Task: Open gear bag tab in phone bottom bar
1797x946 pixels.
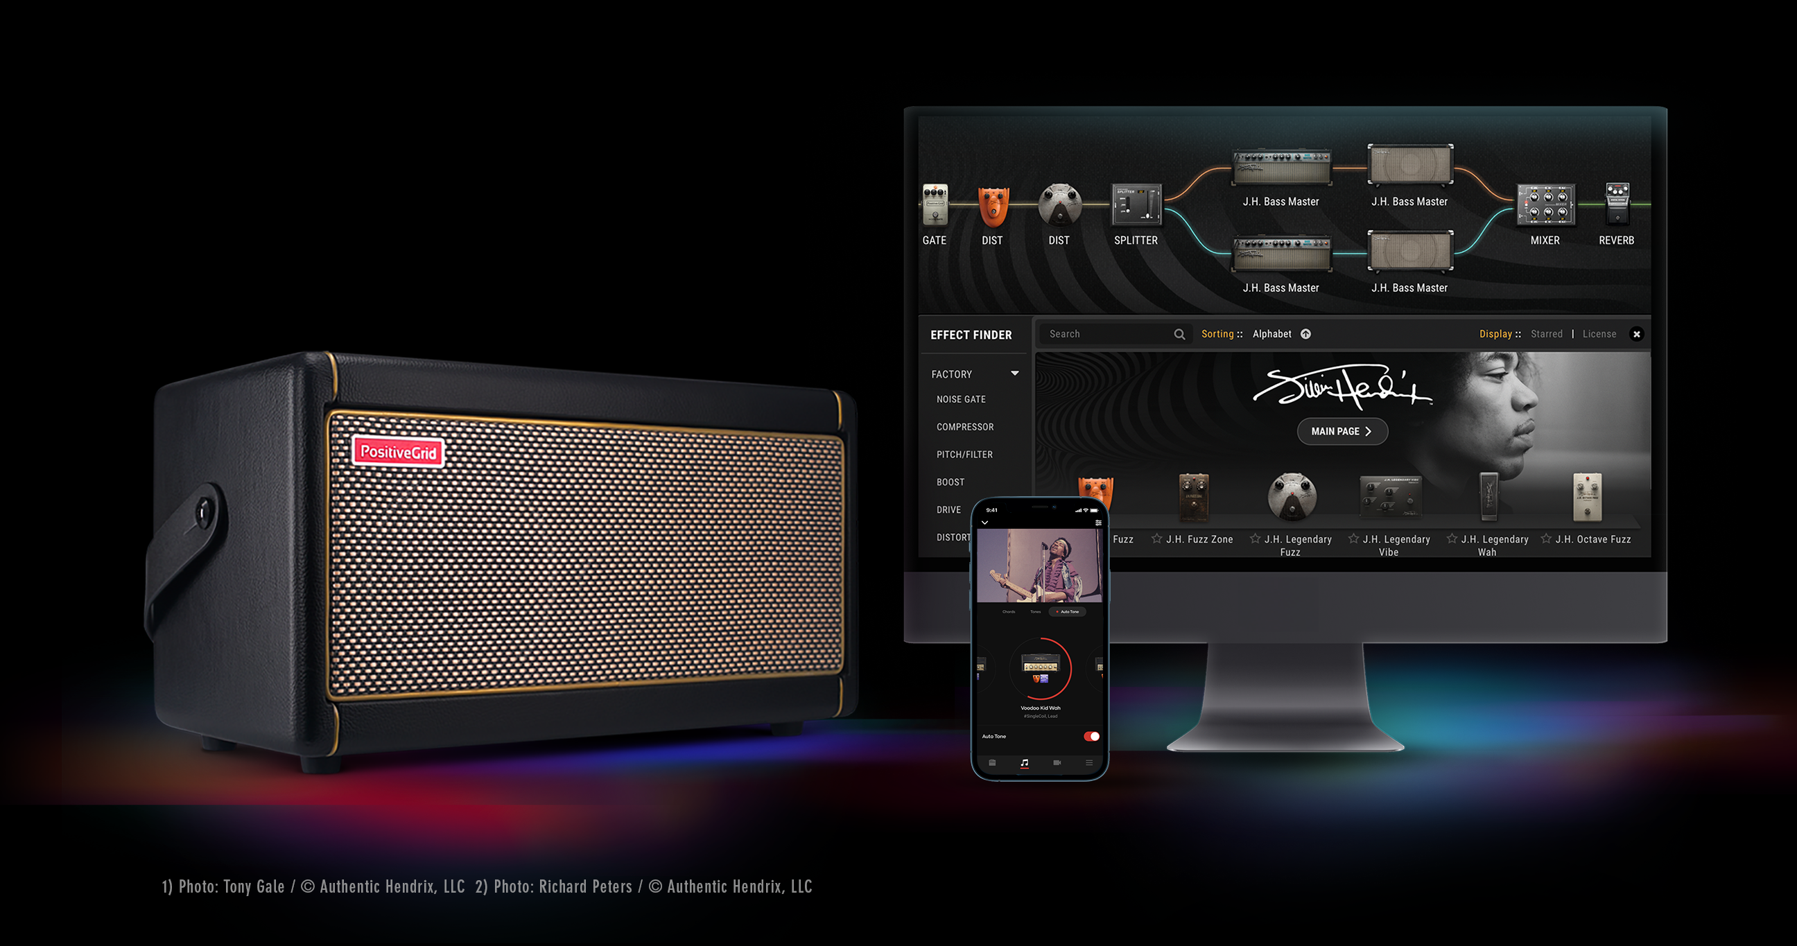Action: point(992,763)
